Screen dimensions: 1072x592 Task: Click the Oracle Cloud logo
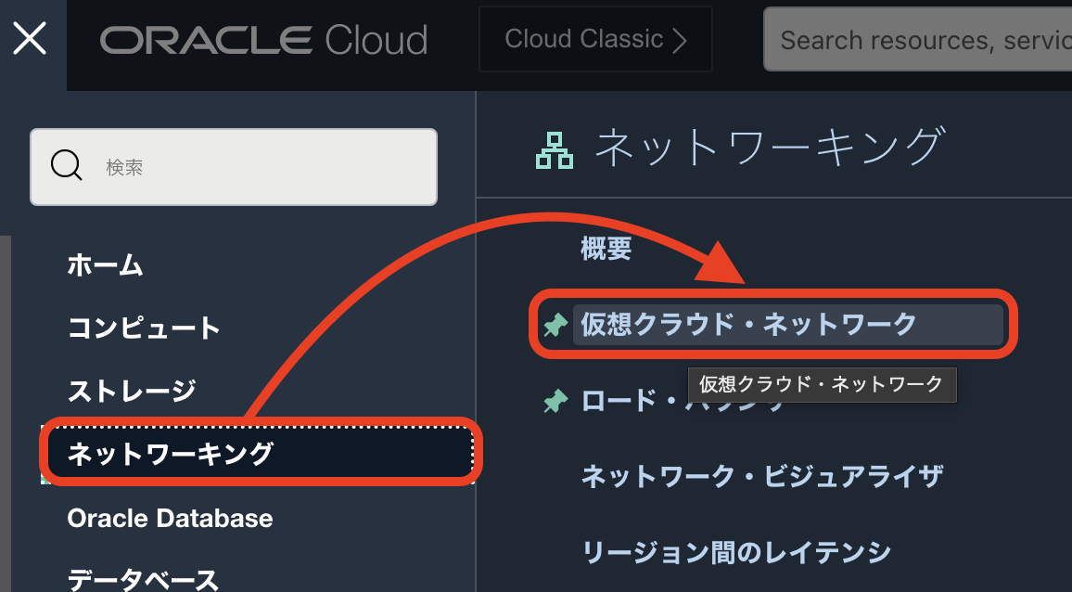click(264, 40)
